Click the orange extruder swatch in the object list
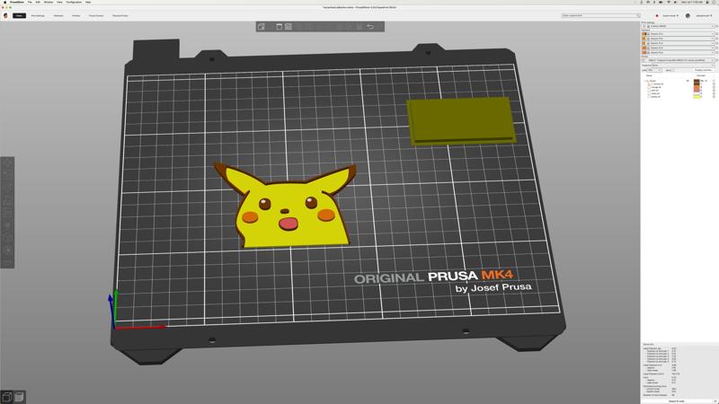The height and width of the screenshot is (404, 719). coord(697,87)
